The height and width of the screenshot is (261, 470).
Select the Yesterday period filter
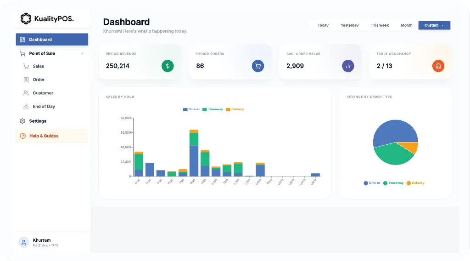pos(349,25)
